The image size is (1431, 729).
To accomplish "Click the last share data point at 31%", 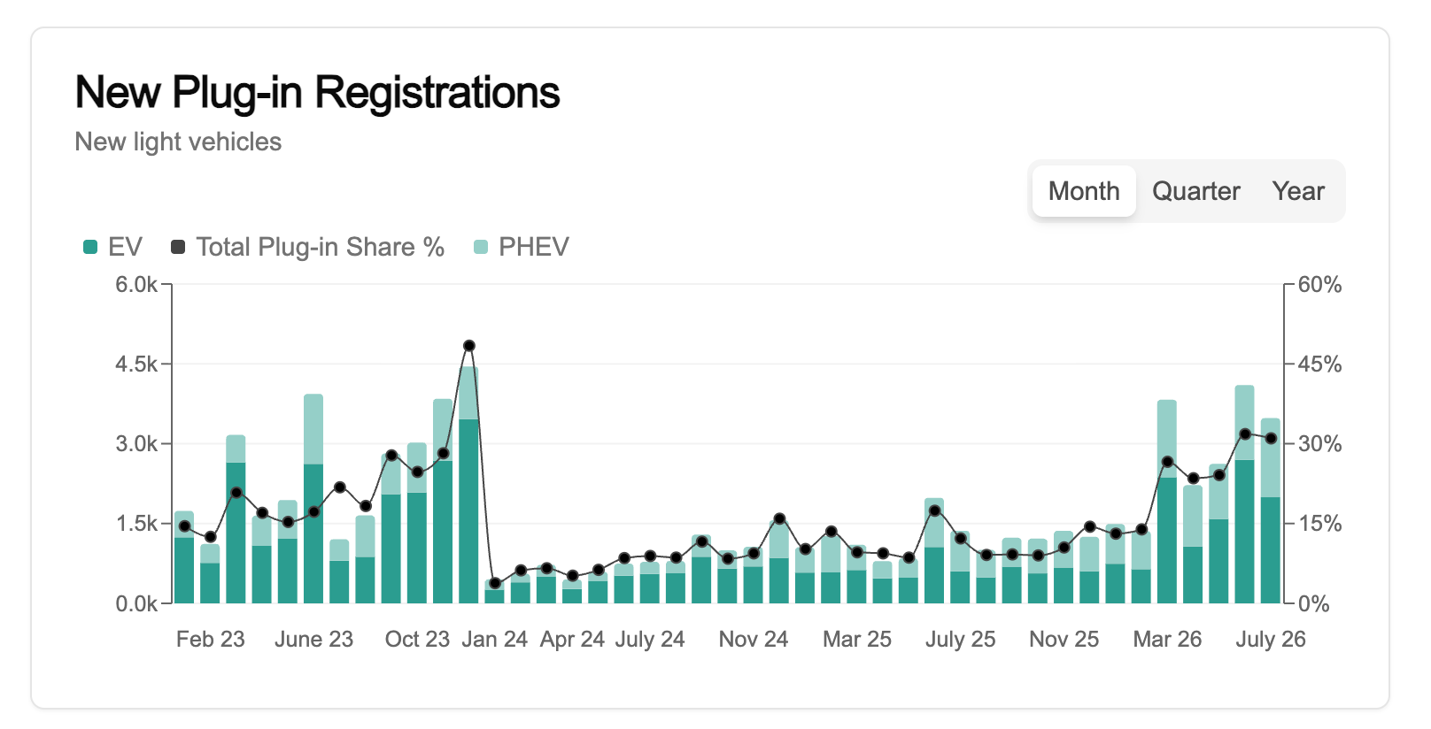I will click(1271, 439).
